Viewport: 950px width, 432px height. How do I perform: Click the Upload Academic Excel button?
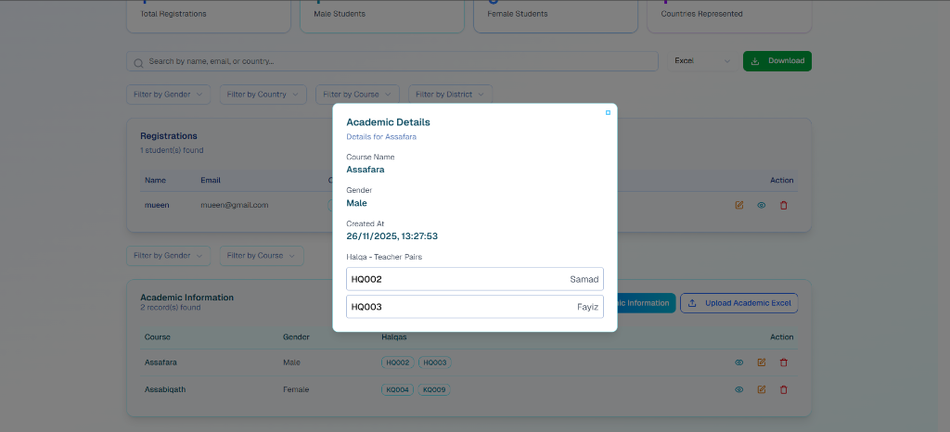tap(738, 303)
